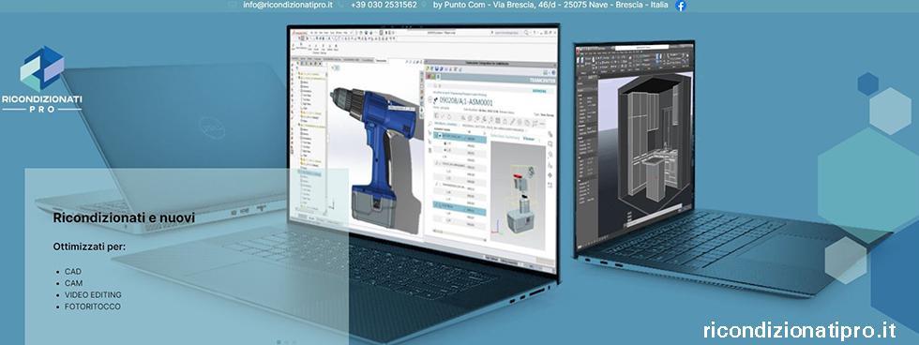
Task: Click the VIDEO EDITING list item
Action: click(93, 294)
